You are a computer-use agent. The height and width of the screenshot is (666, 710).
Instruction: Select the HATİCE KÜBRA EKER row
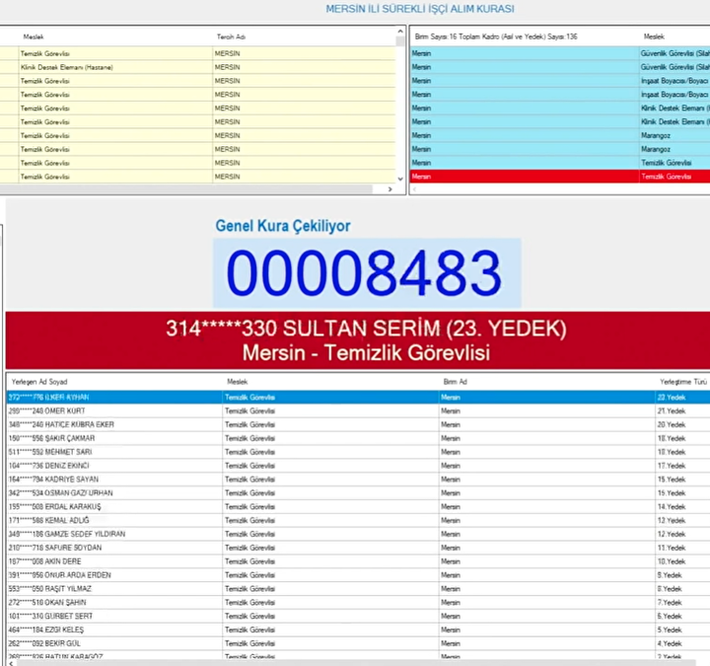pos(358,424)
